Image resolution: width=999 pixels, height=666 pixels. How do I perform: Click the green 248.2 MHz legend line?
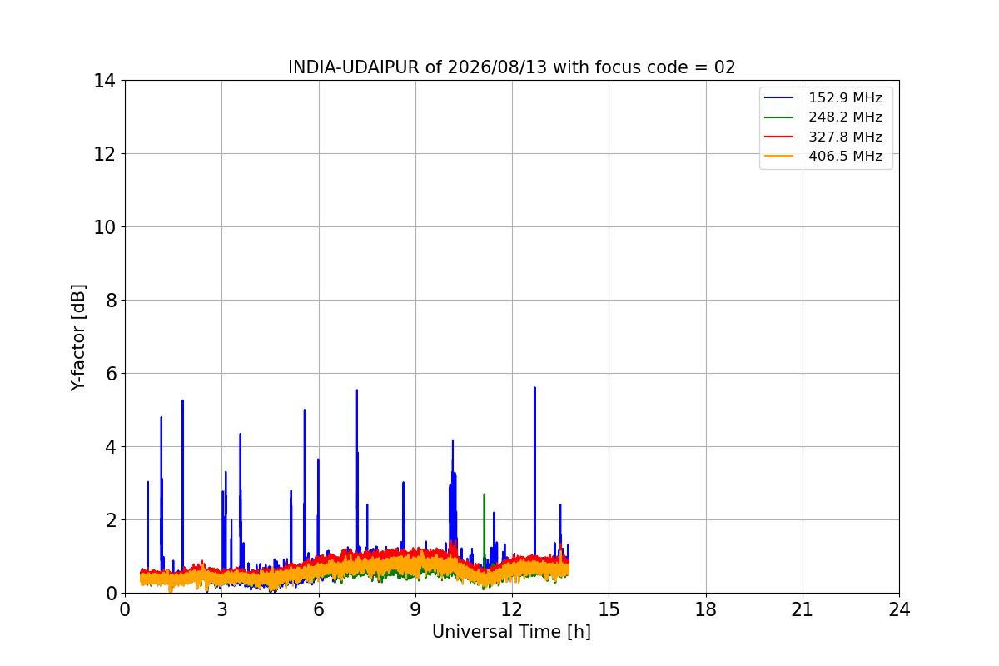click(x=781, y=117)
